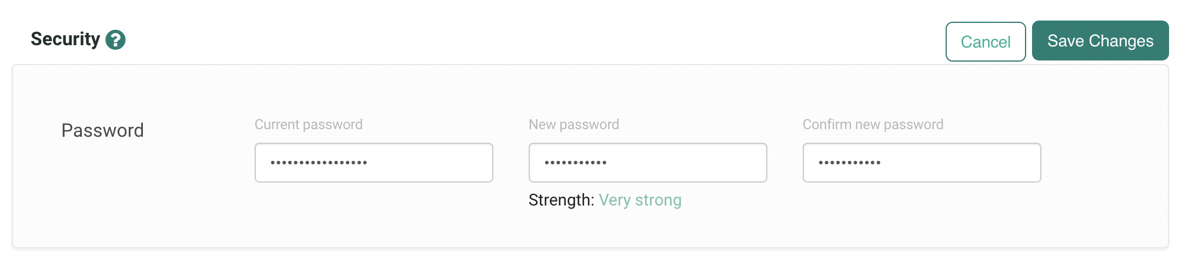Click the masked dots in Confirm new password

tap(849, 163)
